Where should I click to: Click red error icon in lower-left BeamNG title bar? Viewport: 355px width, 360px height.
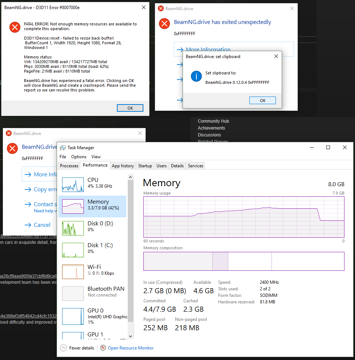(x=9, y=133)
